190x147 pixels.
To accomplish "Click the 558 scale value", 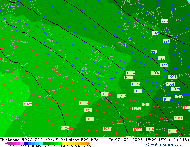I will click(62, 146).
